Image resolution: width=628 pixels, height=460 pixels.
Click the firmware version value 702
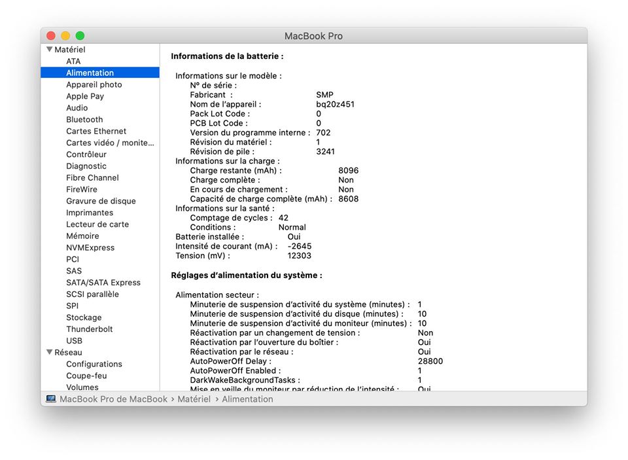pos(323,133)
